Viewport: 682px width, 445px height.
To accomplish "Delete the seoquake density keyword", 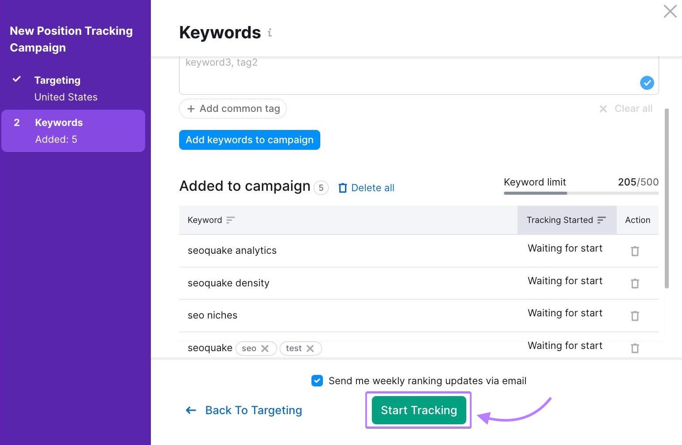I will (x=635, y=283).
